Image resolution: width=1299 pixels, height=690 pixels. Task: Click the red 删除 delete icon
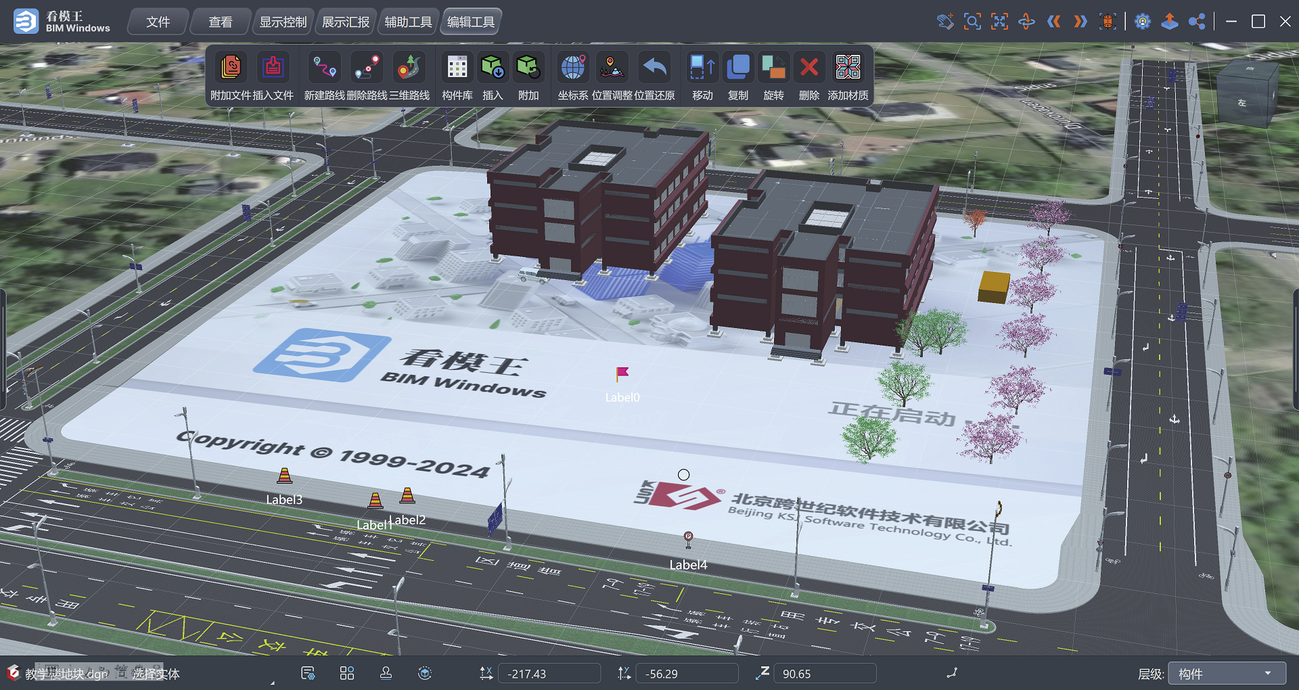point(808,68)
